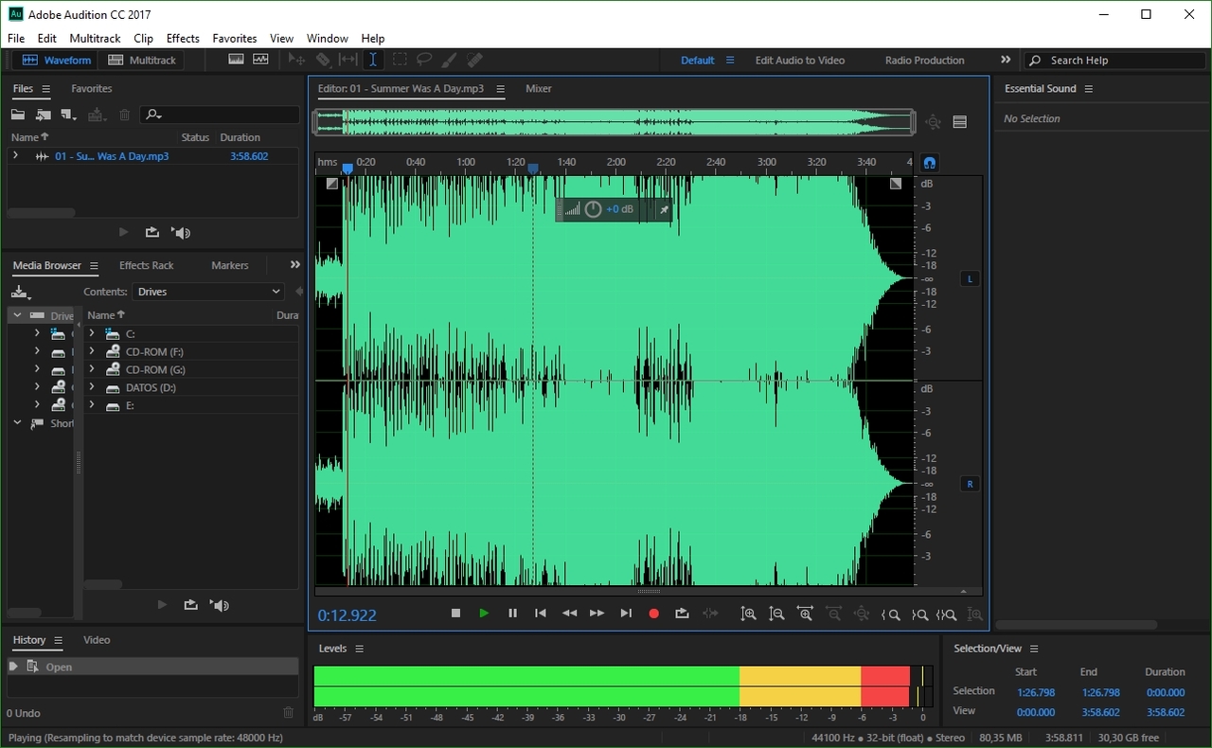Switch to the Effects Rack tab
The height and width of the screenshot is (748, 1212).
click(147, 265)
